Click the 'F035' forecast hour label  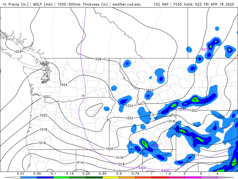pyautogui.click(x=177, y=4)
